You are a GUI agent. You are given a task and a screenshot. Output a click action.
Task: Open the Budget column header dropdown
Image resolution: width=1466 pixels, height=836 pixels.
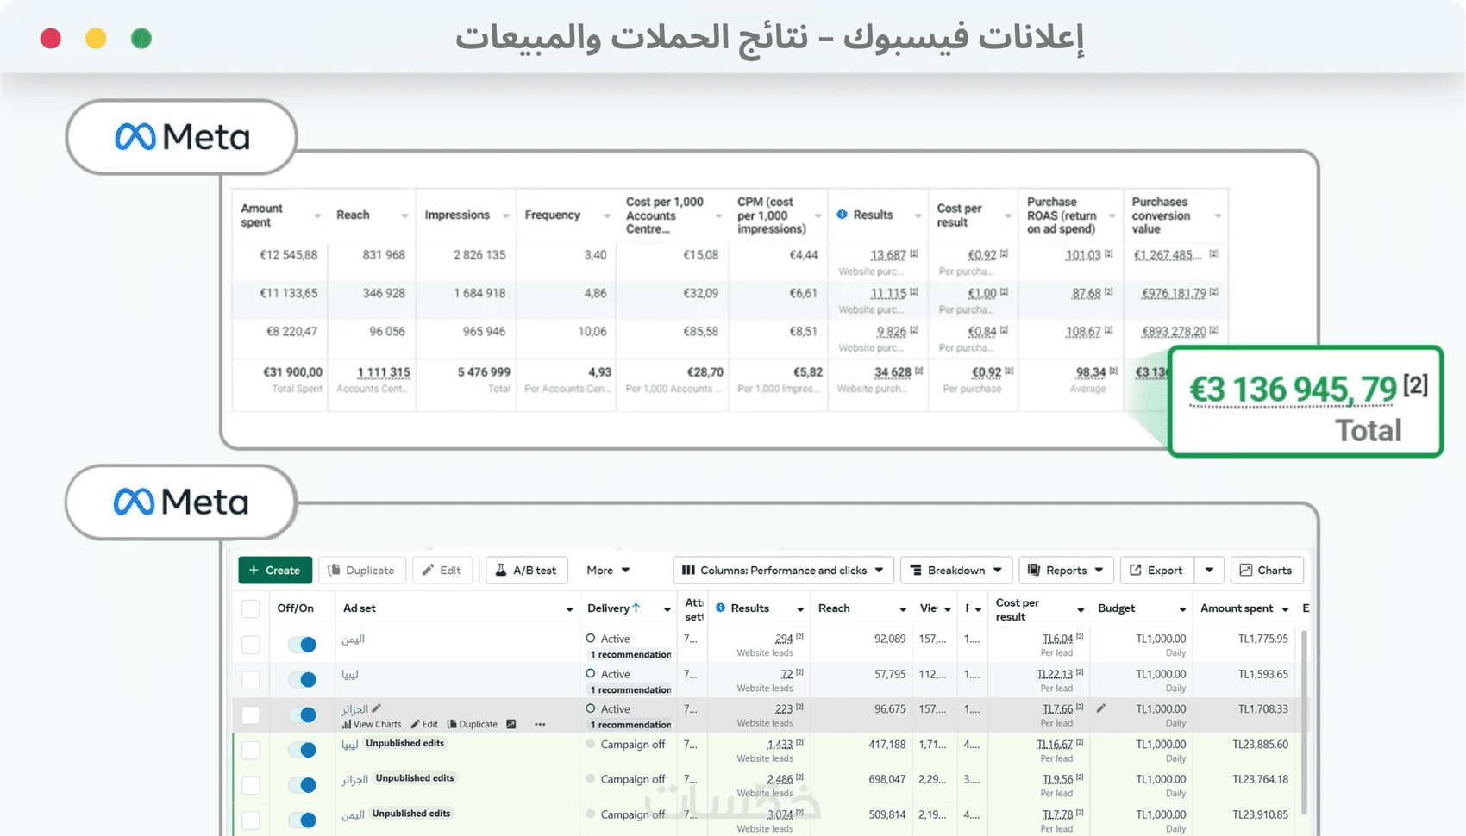pos(1182,609)
